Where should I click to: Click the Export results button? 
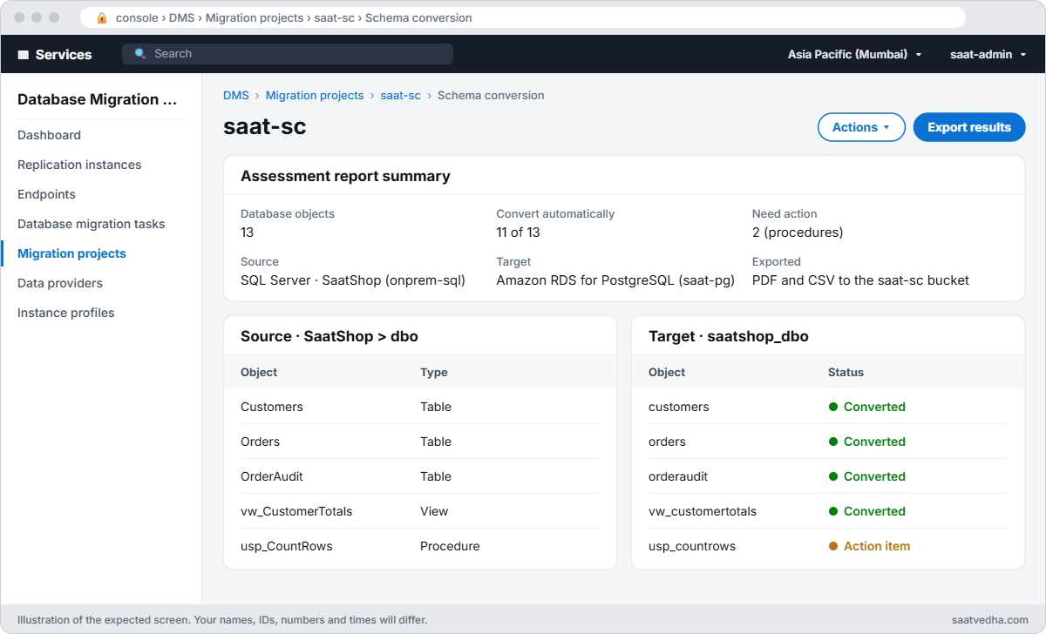click(x=969, y=127)
